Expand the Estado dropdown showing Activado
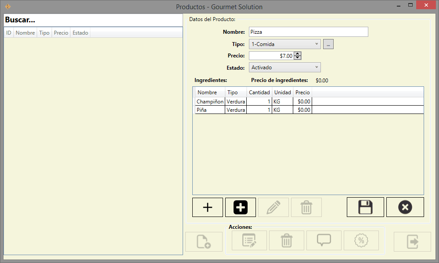The height and width of the screenshot is (263, 439). [284, 68]
